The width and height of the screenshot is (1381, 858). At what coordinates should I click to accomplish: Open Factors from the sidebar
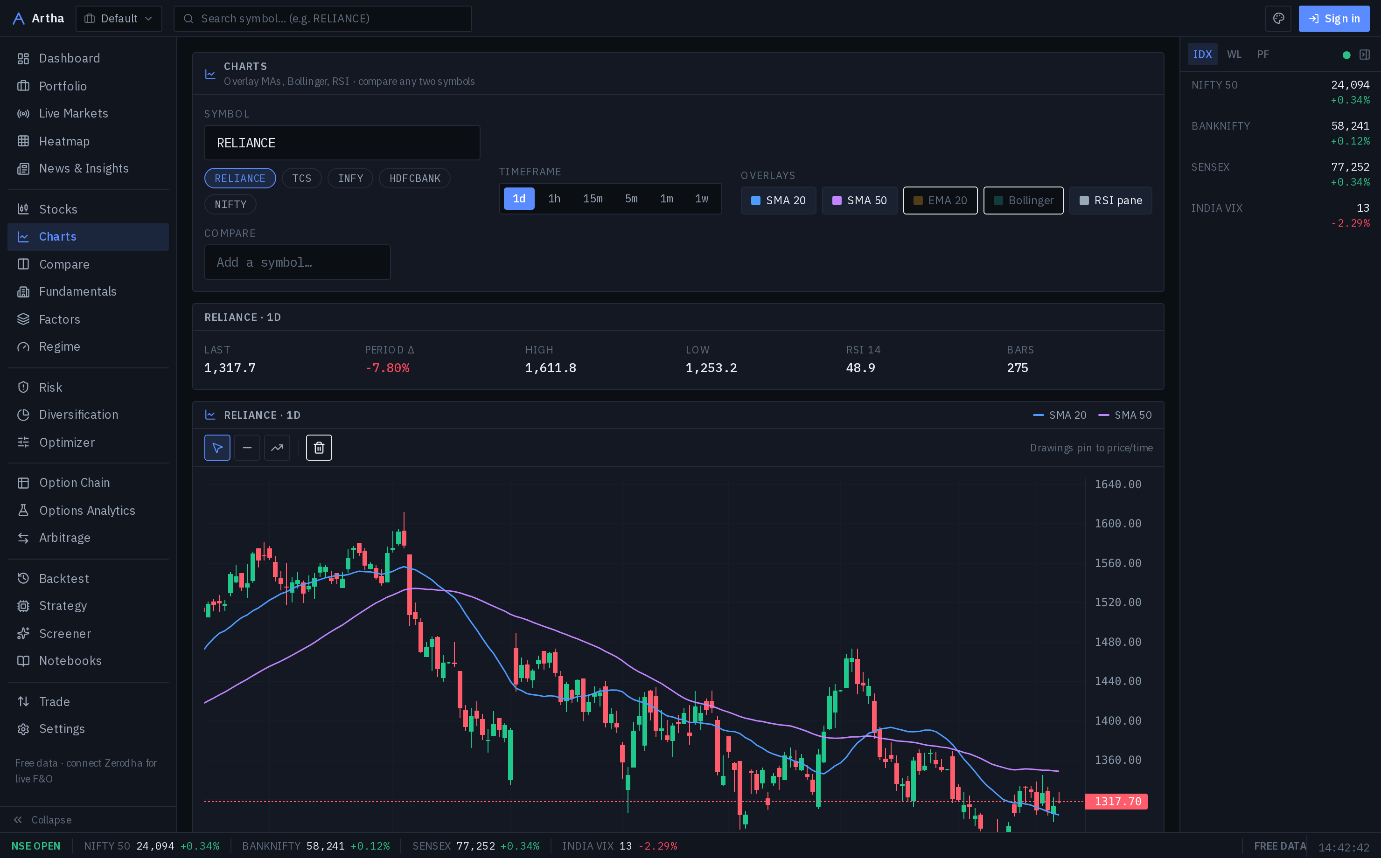click(x=88, y=319)
